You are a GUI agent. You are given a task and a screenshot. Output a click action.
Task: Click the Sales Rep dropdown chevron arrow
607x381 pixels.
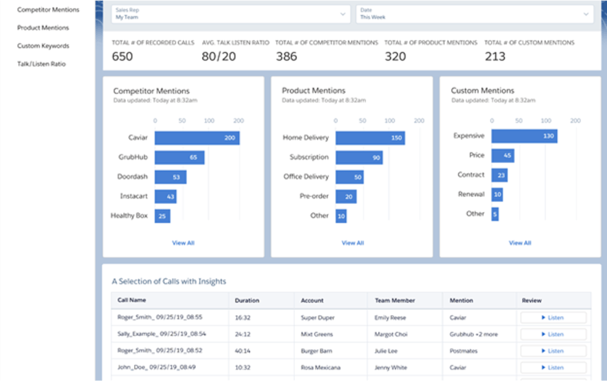(343, 14)
